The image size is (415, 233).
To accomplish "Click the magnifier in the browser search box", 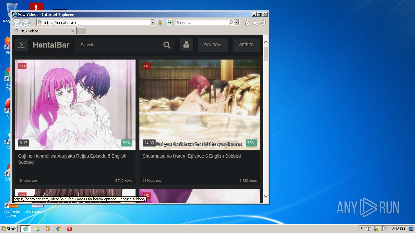I will click(x=231, y=22).
